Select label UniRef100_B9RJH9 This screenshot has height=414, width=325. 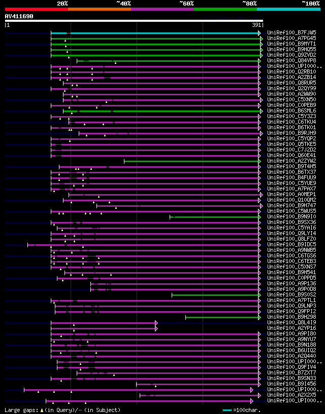click(291, 133)
